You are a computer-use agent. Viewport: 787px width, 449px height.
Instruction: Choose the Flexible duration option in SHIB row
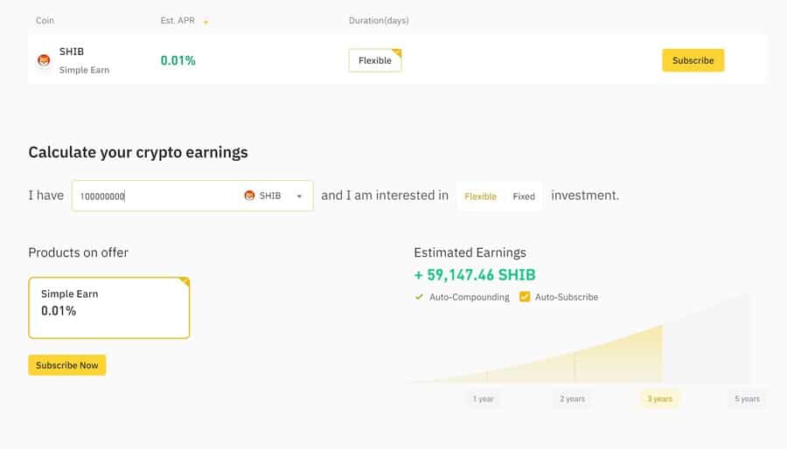coord(375,60)
